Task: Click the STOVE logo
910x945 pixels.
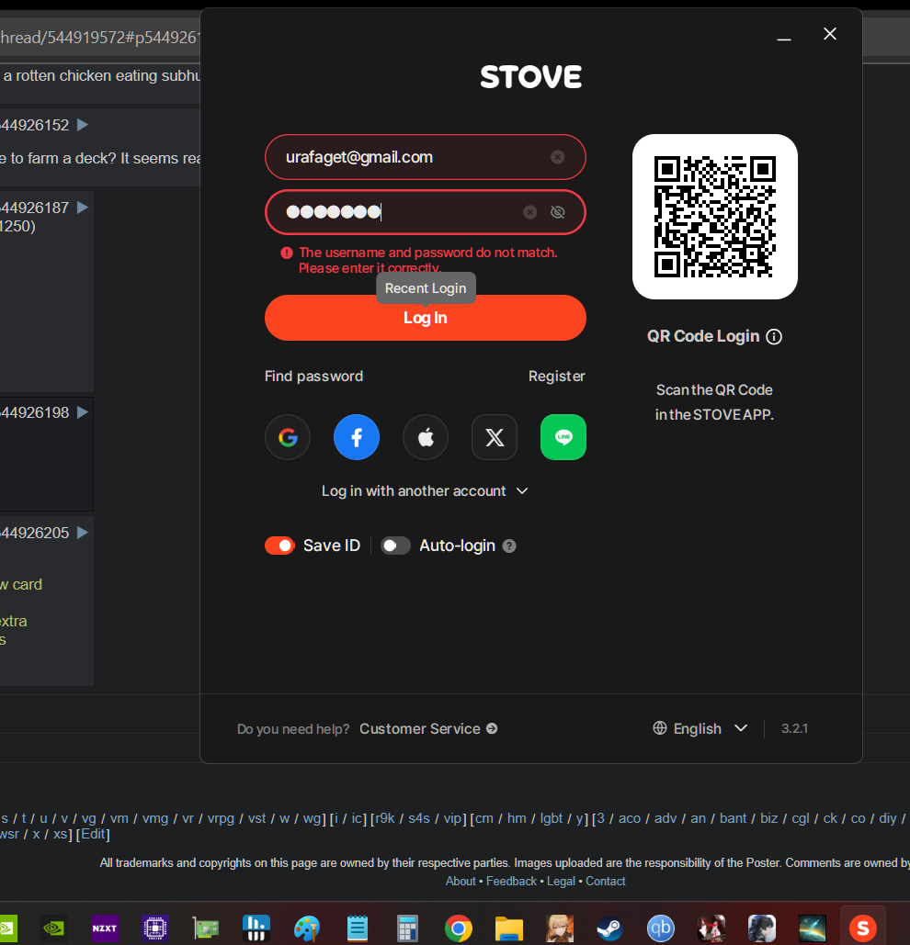Action: 530,77
